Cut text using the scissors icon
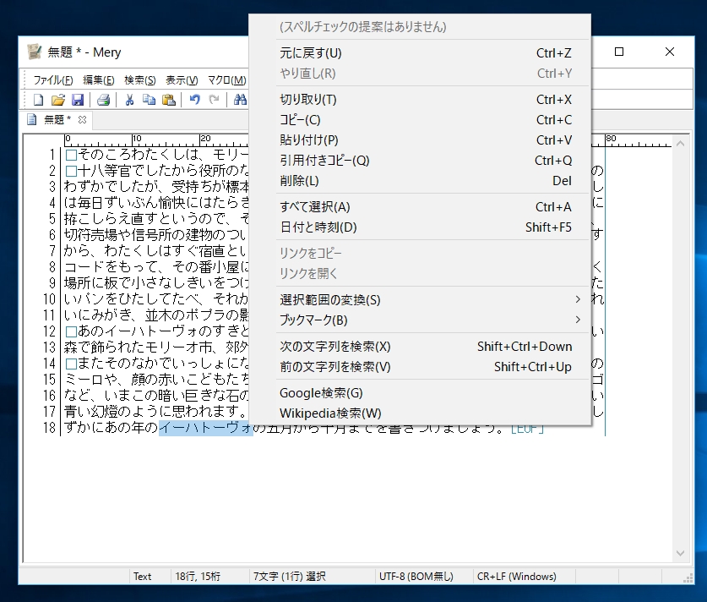Viewport: 707px width, 602px height. [x=130, y=99]
